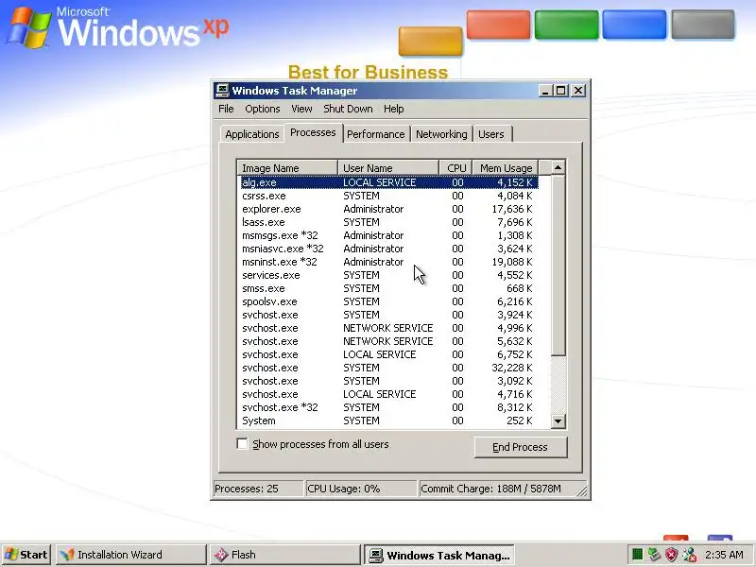Click the taskbar clock showing 2:35 AM
This screenshot has height=567, width=756.
(725, 555)
